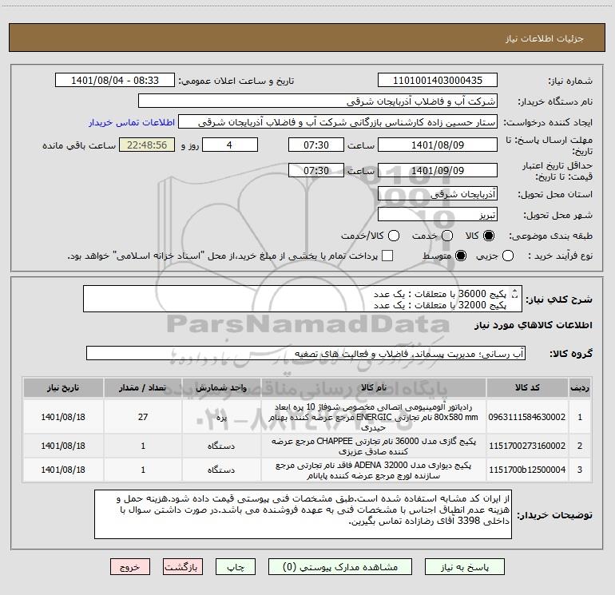Click the تاریخ نیاز column header
The image size is (615, 595).
click(x=63, y=387)
